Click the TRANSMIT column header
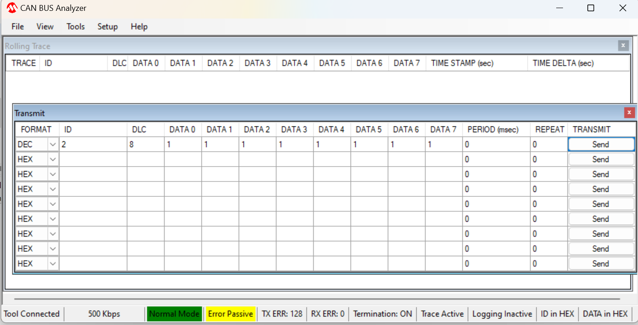Screen dimensions: 638x325 601,130
